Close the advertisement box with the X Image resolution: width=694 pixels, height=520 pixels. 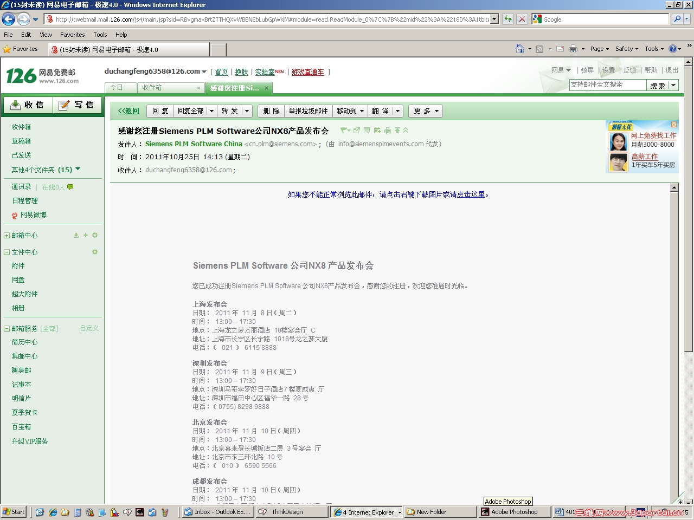(674, 125)
